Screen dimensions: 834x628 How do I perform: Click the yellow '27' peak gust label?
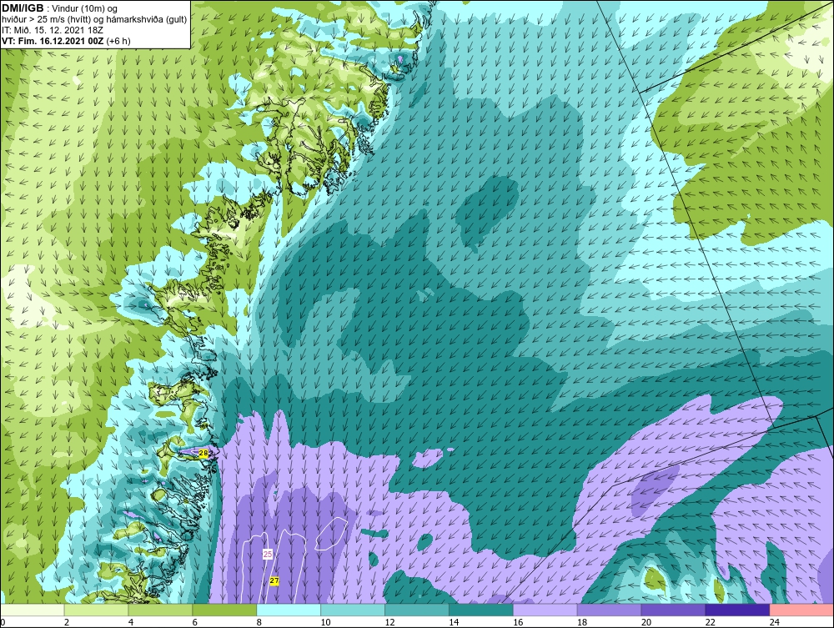pyautogui.click(x=274, y=581)
